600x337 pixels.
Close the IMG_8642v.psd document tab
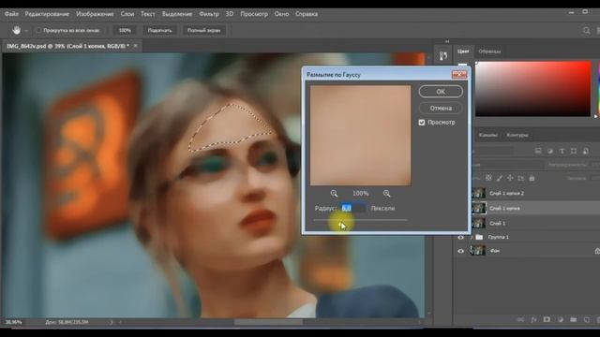coord(135,46)
